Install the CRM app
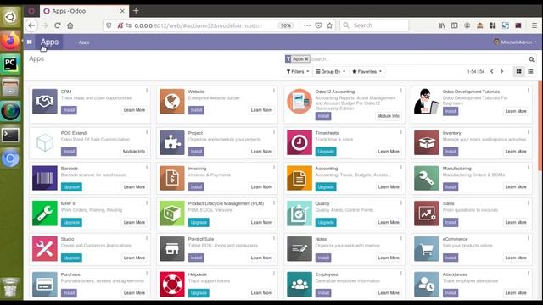 click(x=69, y=110)
